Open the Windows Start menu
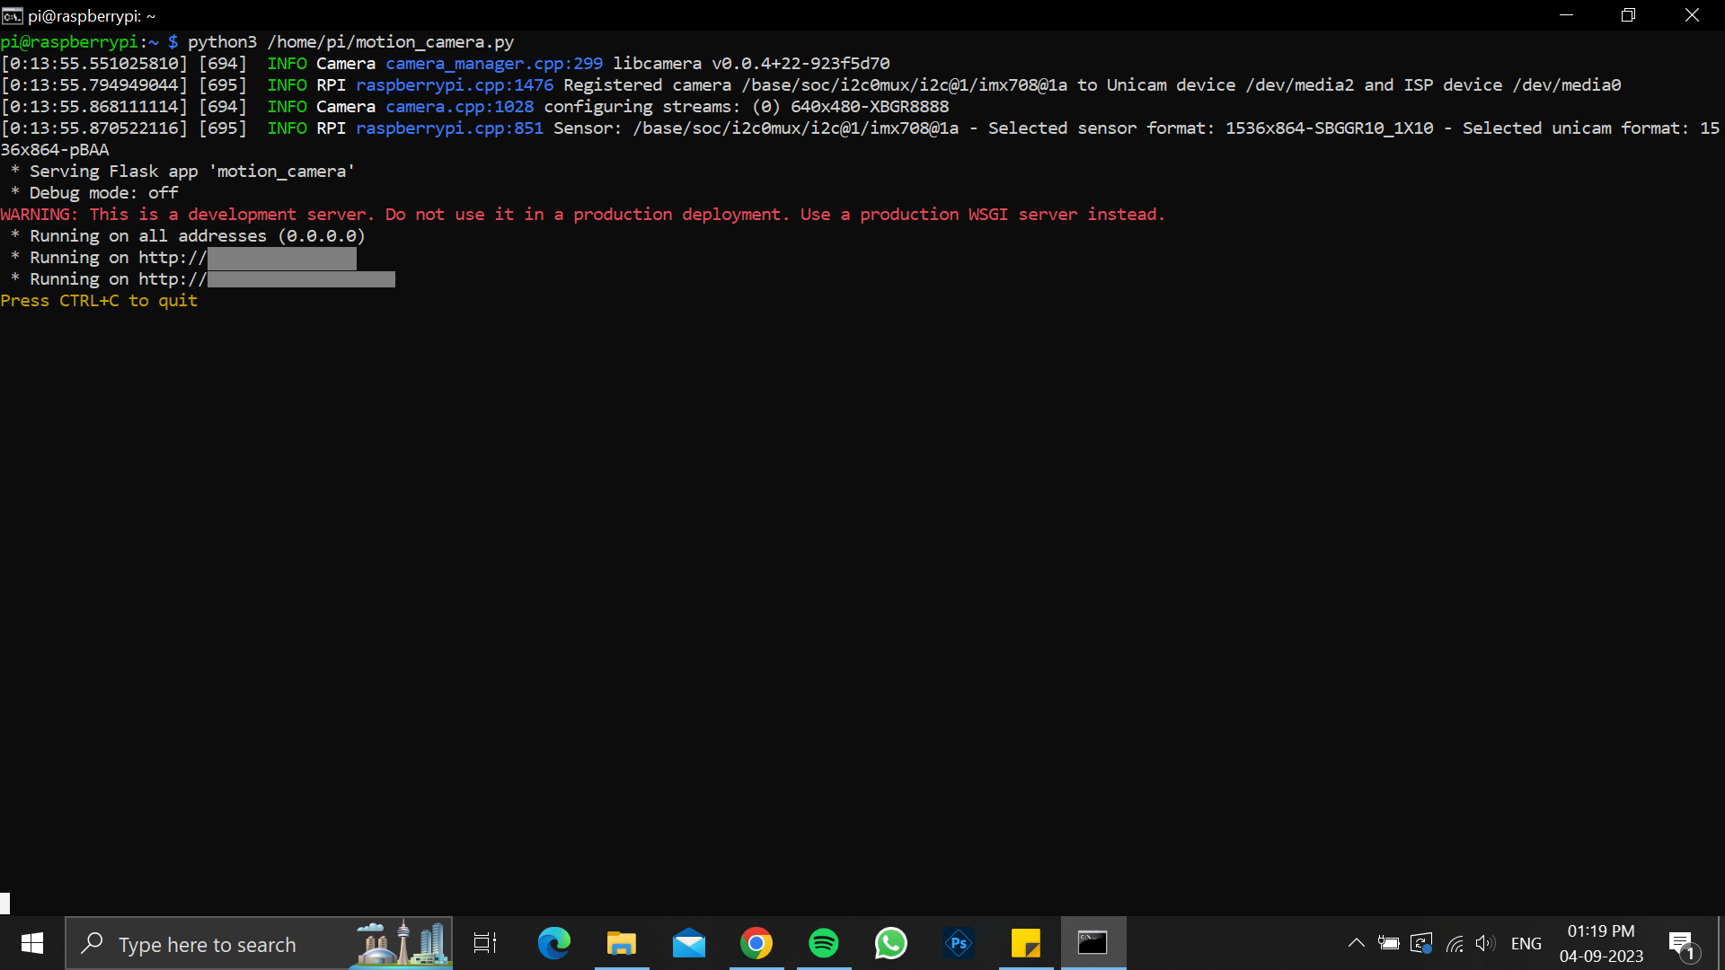 [32, 943]
